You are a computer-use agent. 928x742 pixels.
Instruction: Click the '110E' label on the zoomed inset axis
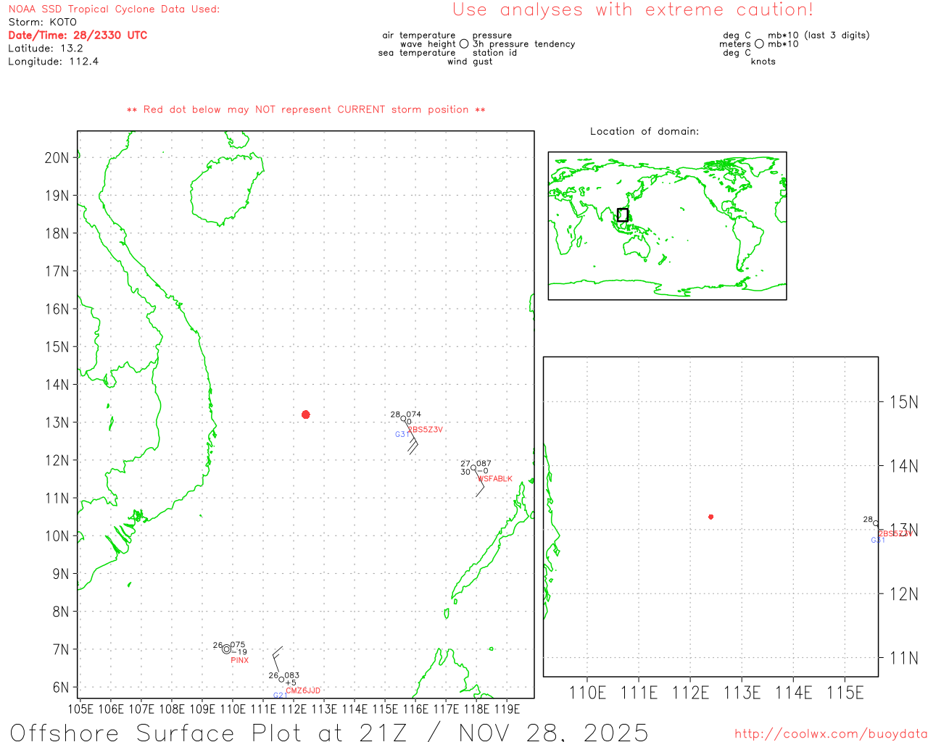click(x=587, y=693)
